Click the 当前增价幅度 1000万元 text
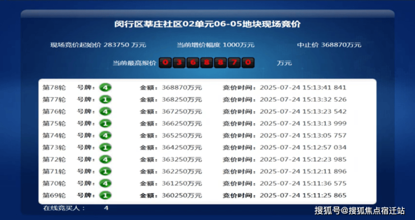Screen dimensions: 415x220 (216, 45)
